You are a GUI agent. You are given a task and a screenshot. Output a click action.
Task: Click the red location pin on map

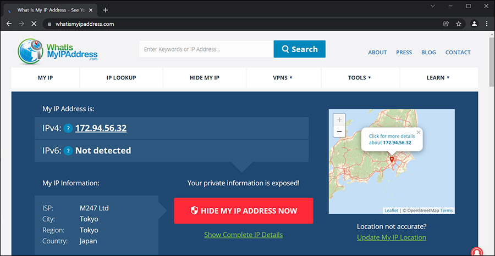pos(392,160)
